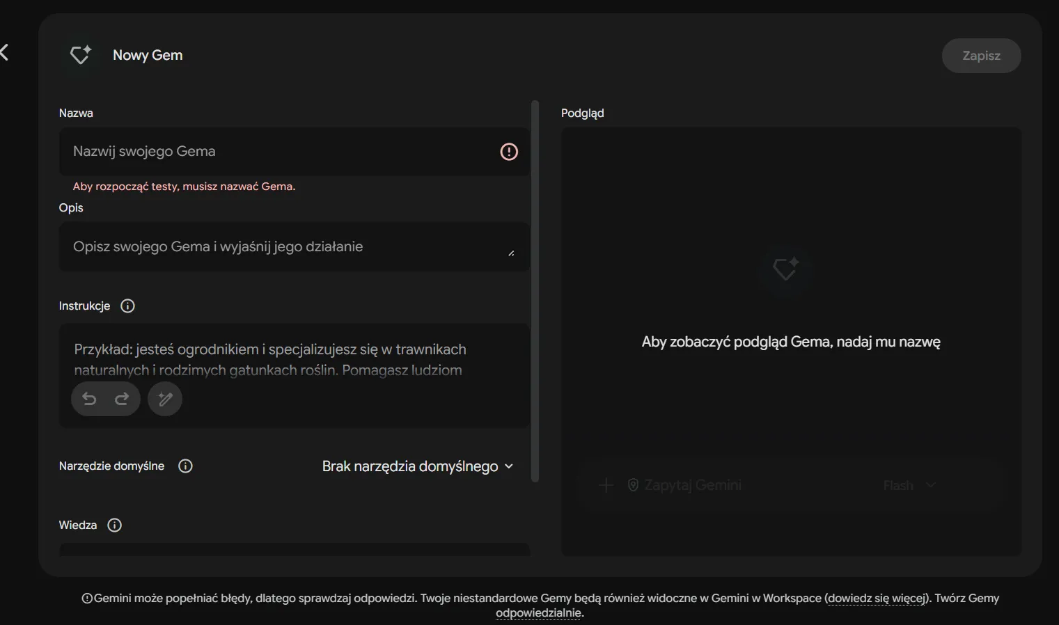Click the expand icon in the Opis field
This screenshot has width=1059, height=625.
pos(511,253)
